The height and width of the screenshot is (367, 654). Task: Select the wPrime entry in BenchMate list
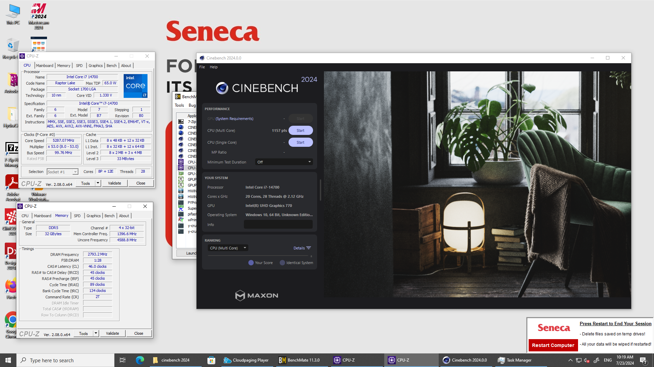click(x=187, y=220)
